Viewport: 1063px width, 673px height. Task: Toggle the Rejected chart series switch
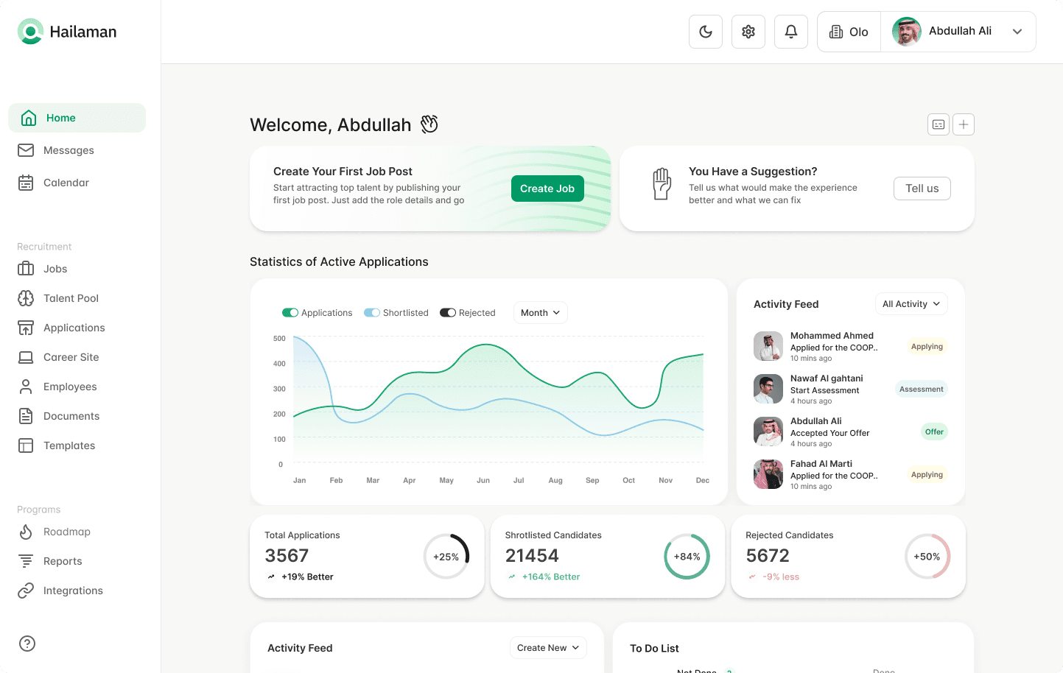448,313
